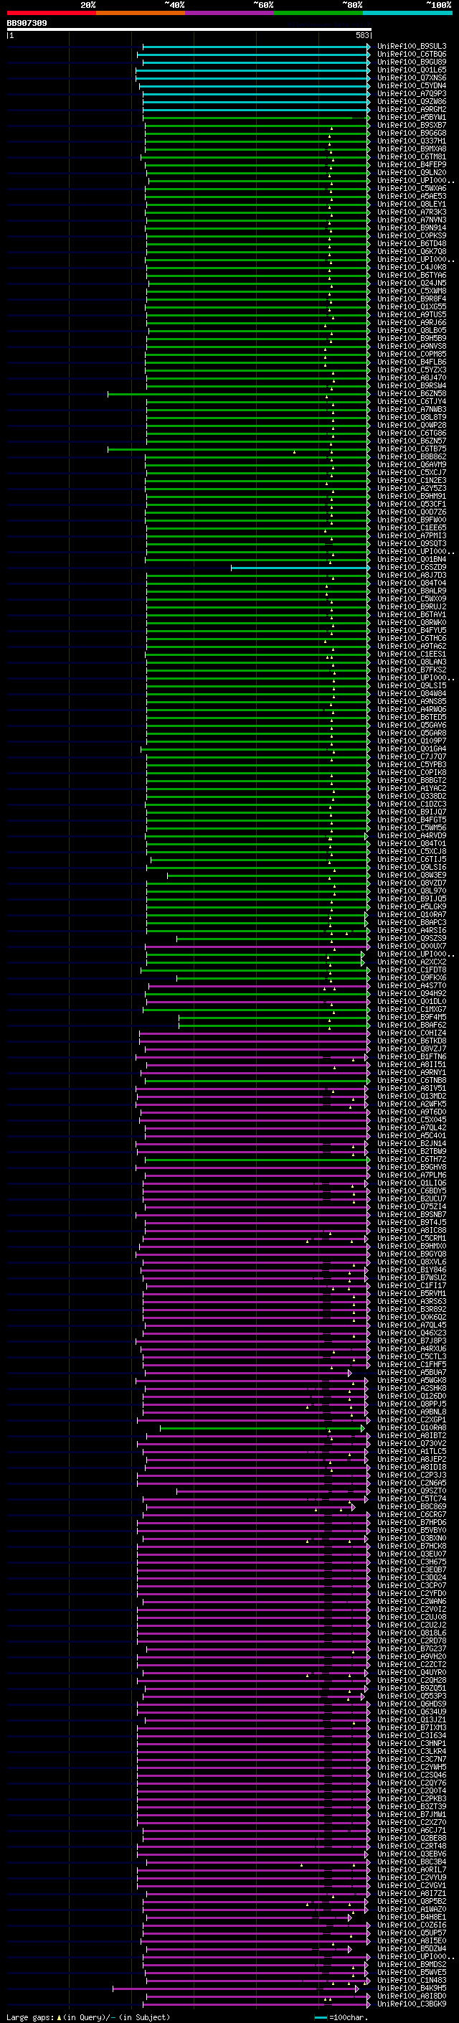This screenshot has width=459, height=2023.
Task: Select UniRef100_Q9LN20 label
Action: click(x=412, y=173)
